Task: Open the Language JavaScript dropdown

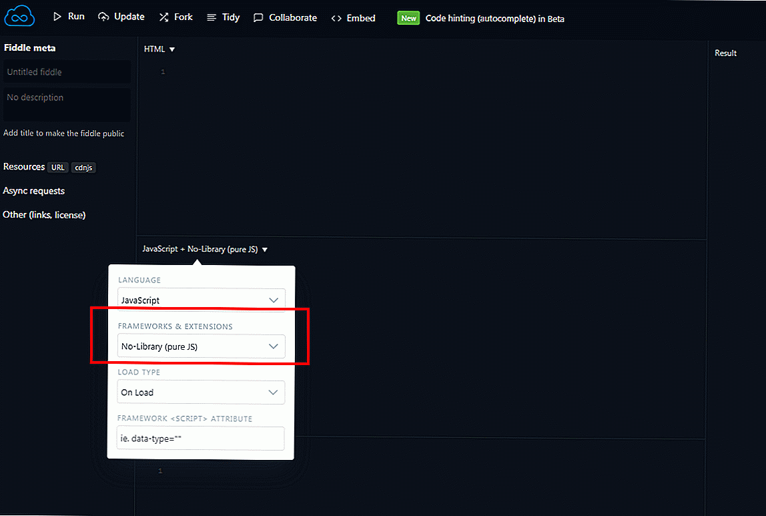Action: pyautogui.click(x=201, y=300)
